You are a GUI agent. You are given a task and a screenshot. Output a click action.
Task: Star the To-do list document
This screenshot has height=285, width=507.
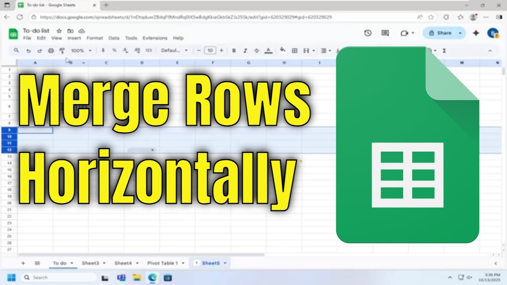point(59,31)
